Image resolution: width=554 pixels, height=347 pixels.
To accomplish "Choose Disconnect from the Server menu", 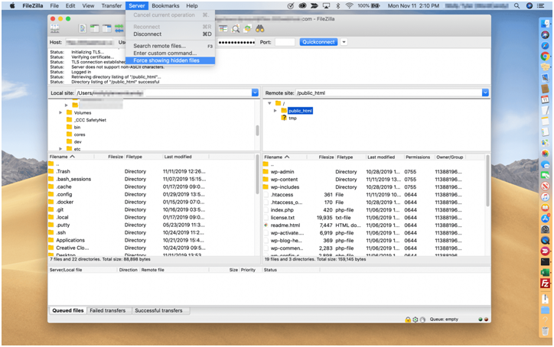I will [148, 34].
